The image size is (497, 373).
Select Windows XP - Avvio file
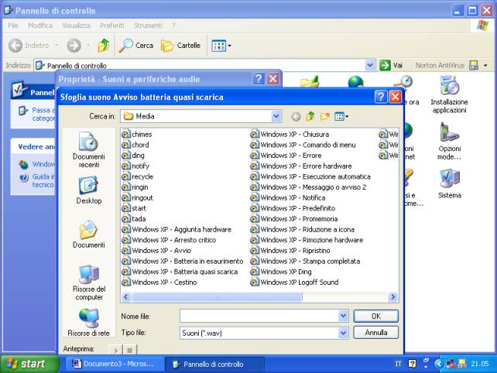coord(156,251)
